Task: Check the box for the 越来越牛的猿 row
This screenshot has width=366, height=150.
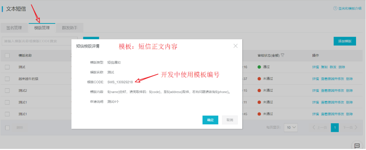Action: point(7,79)
